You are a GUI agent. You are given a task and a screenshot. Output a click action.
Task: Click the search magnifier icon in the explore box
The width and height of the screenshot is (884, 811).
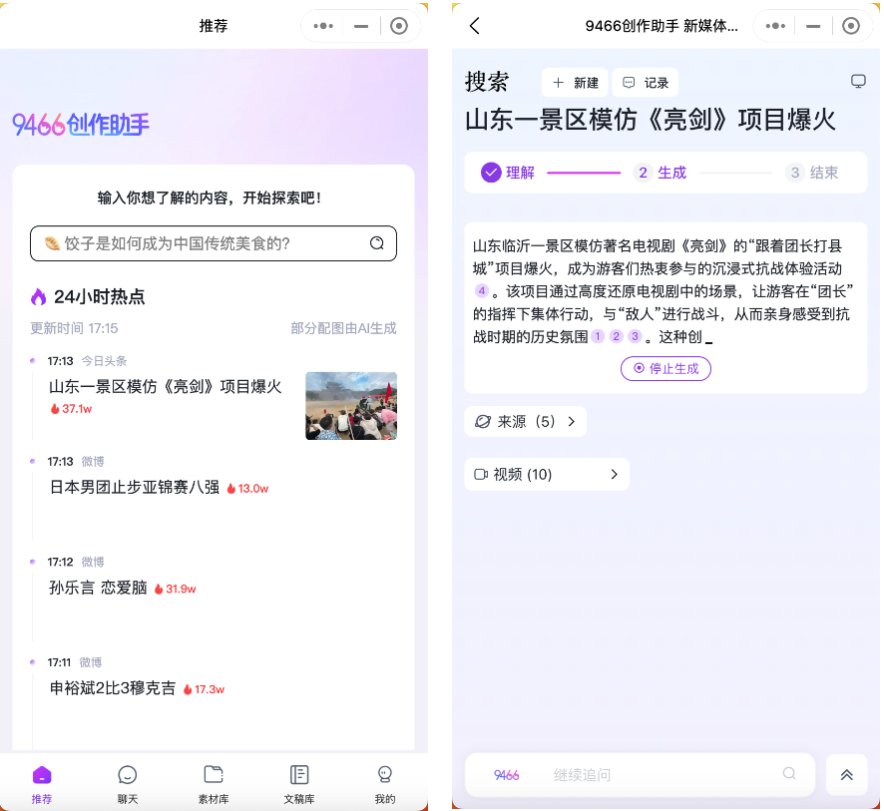(x=376, y=243)
